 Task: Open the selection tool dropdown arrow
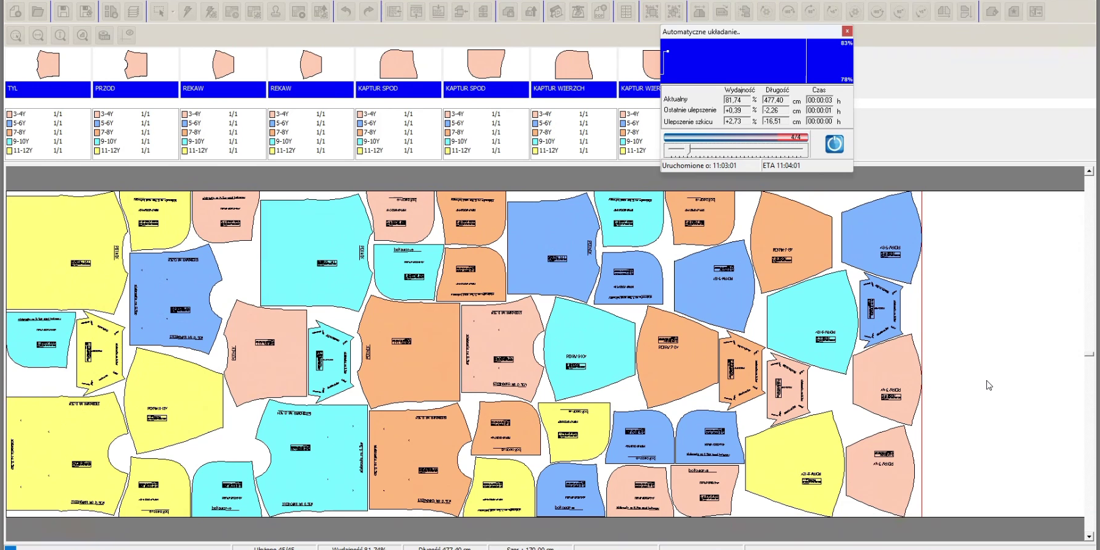tap(173, 12)
